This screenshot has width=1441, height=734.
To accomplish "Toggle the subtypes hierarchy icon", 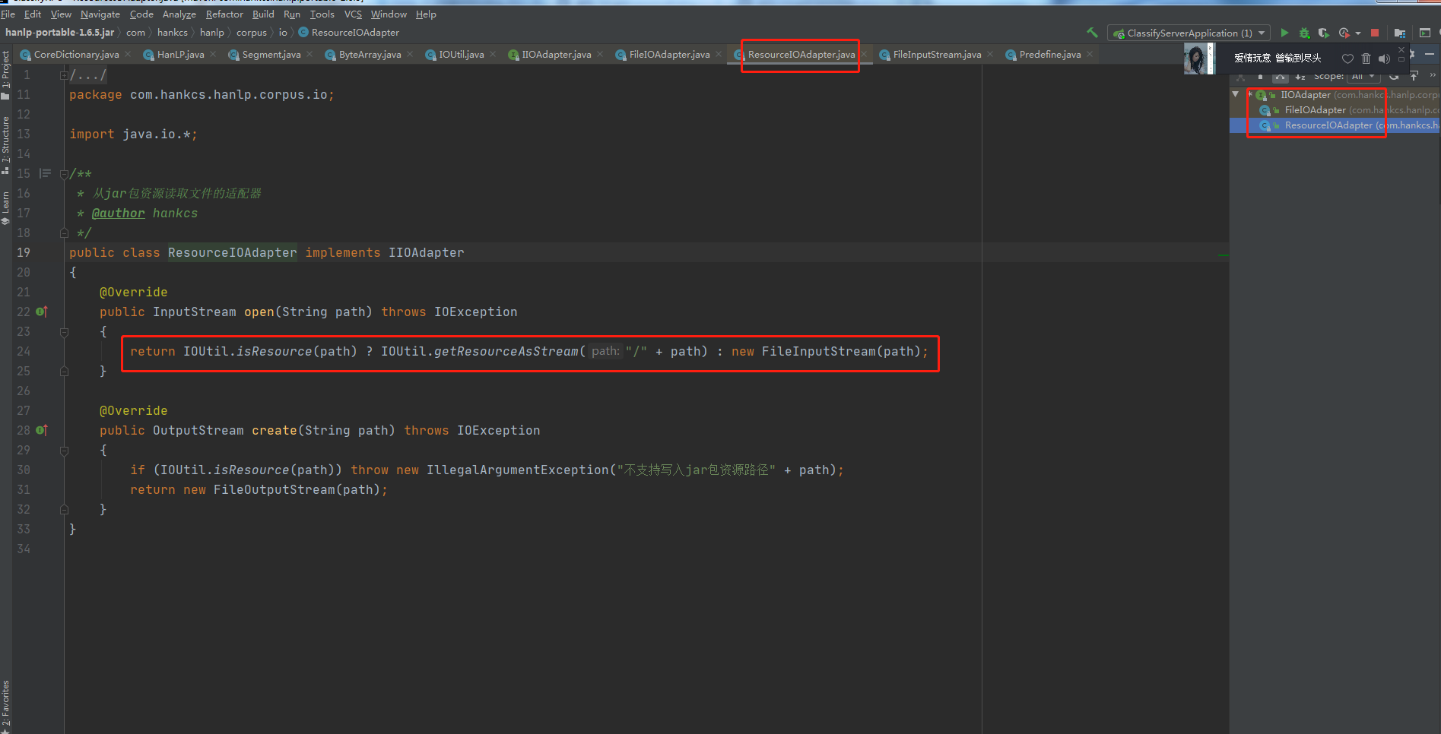I will pyautogui.click(x=1281, y=77).
